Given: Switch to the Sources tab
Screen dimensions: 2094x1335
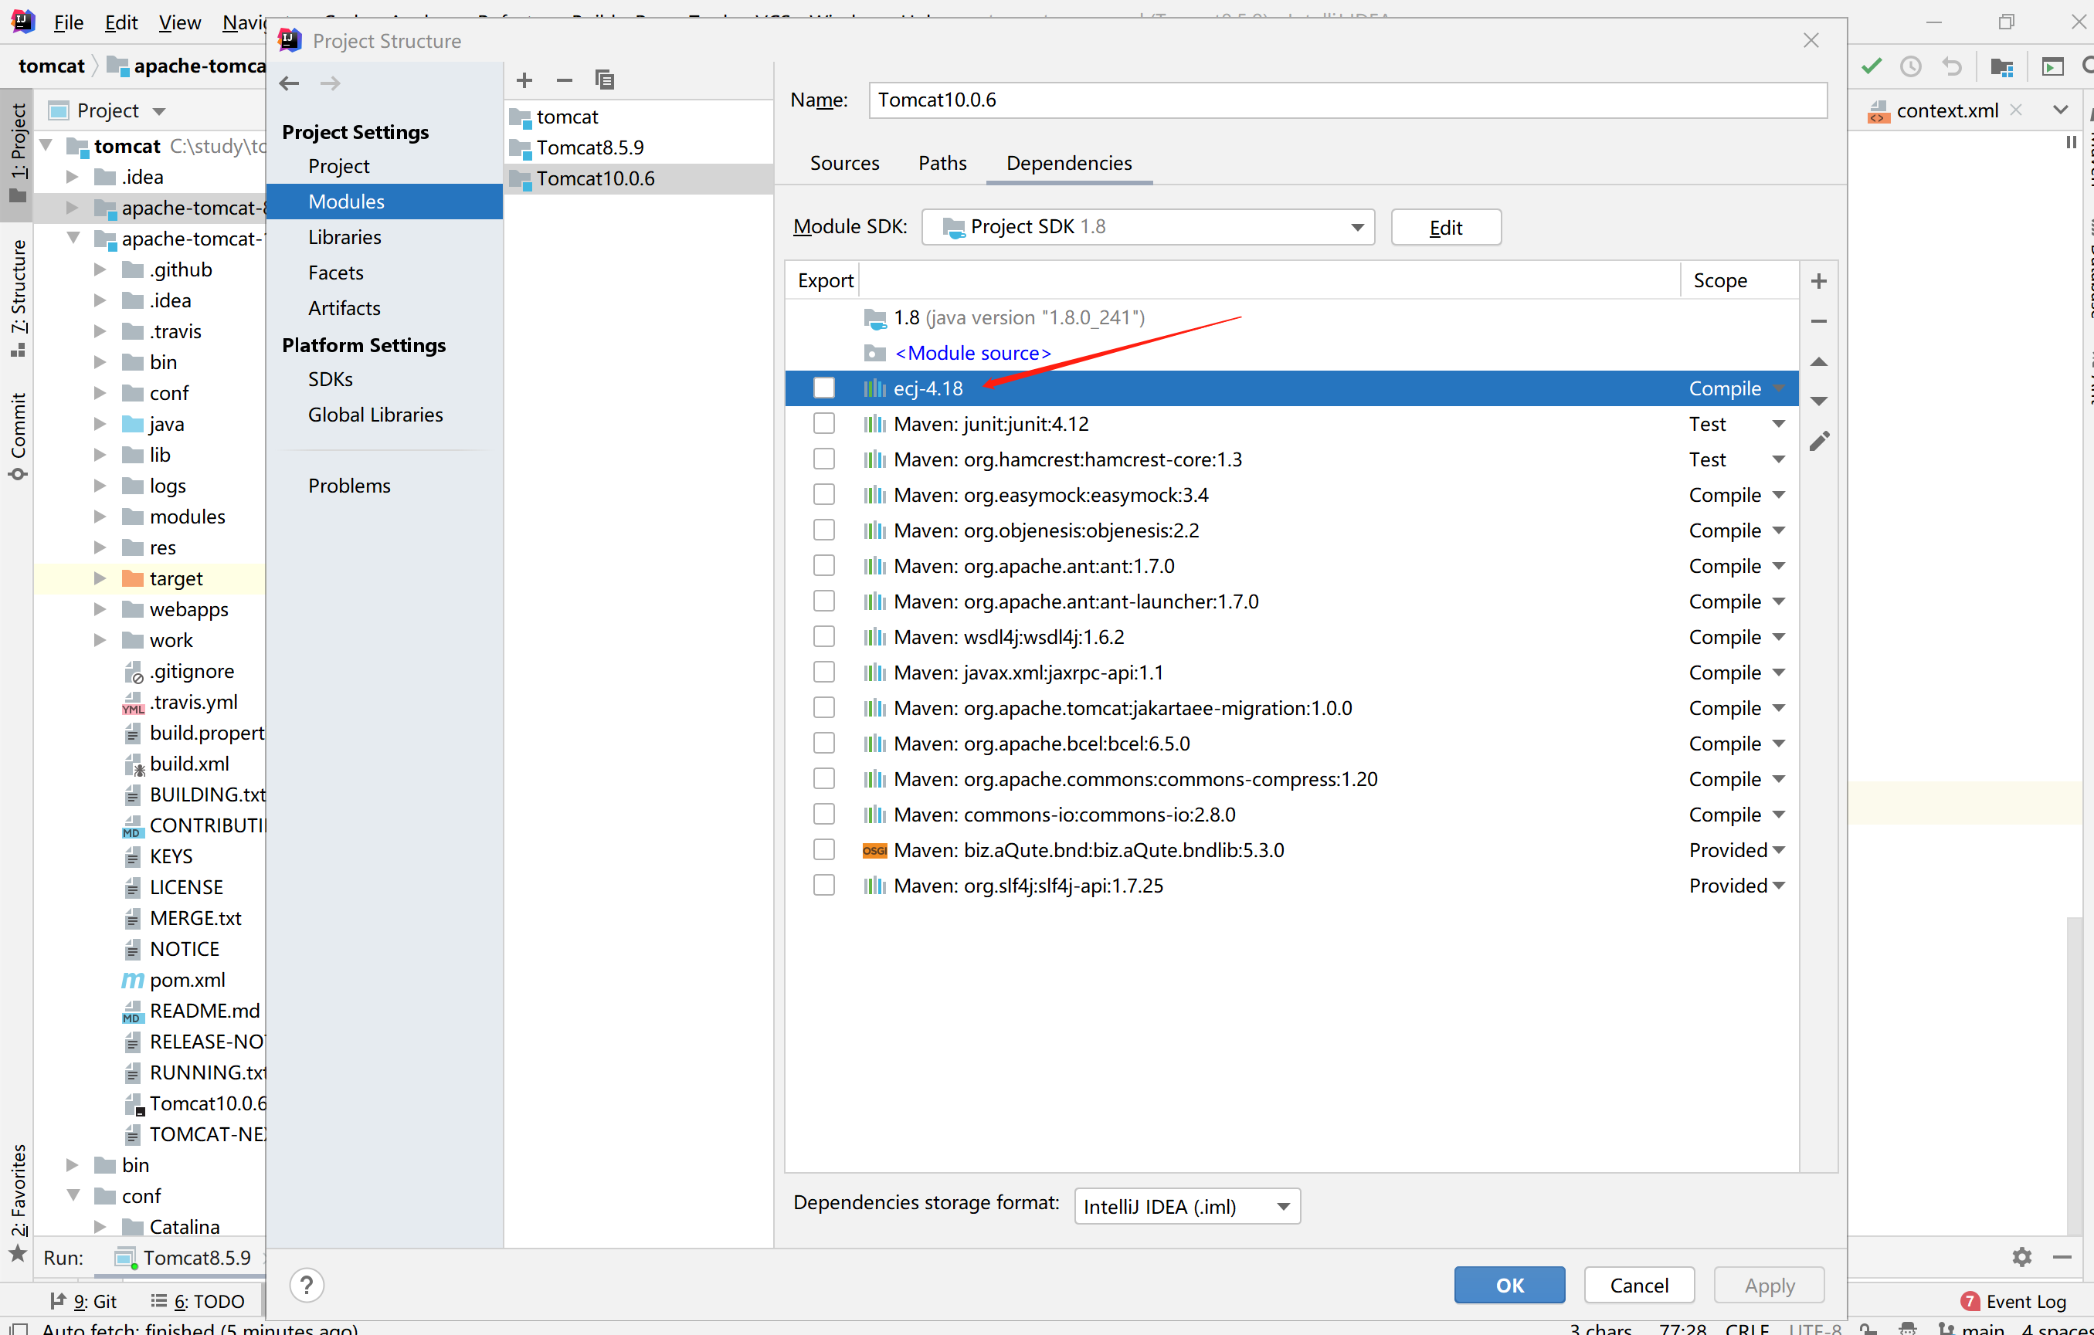Looking at the screenshot, I should pos(844,162).
